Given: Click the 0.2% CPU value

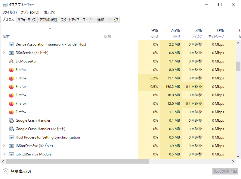Looking at the screenshot, I should pos(154,78).
